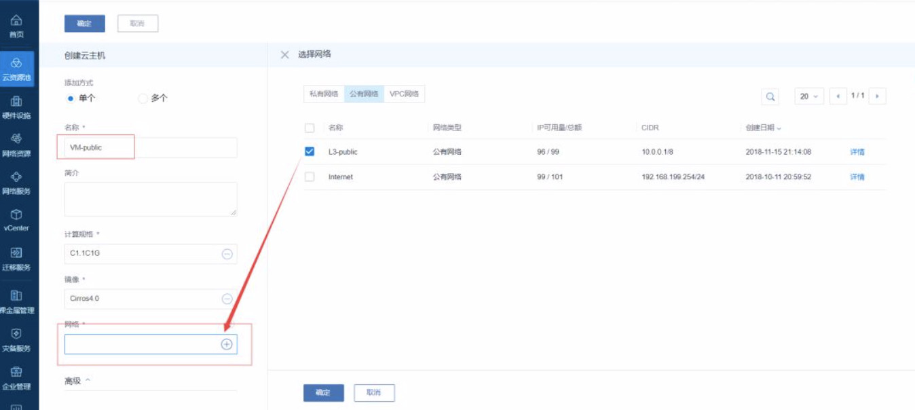Screen dimensions: 915x410
Task: Collapse the 高级 section
Action: [88, 380]
